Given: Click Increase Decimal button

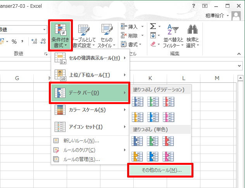Looking at the screenshot, I should coord(35,41).
